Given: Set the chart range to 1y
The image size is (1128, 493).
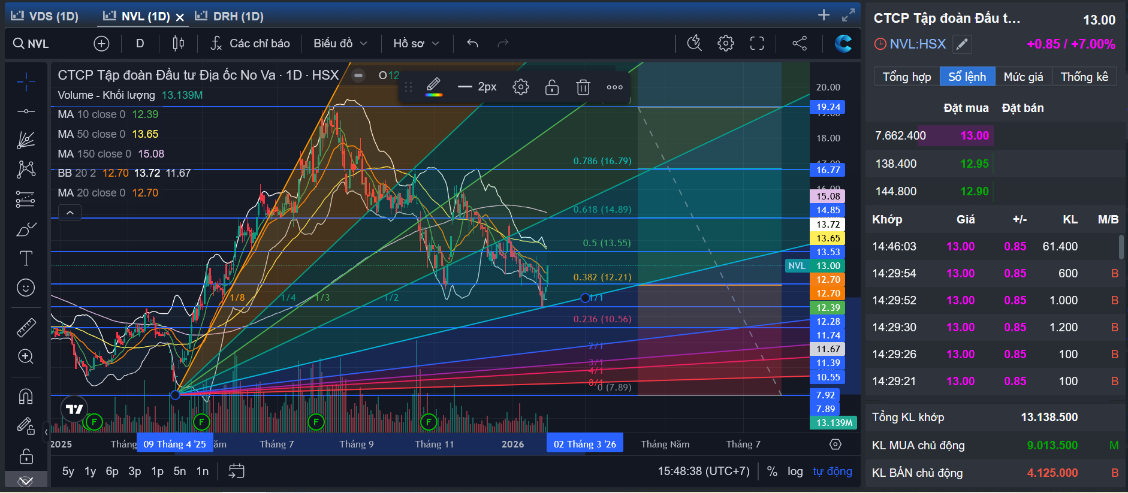Looking at the screenshot, I should pyautogui.click(x=91, y=471).
